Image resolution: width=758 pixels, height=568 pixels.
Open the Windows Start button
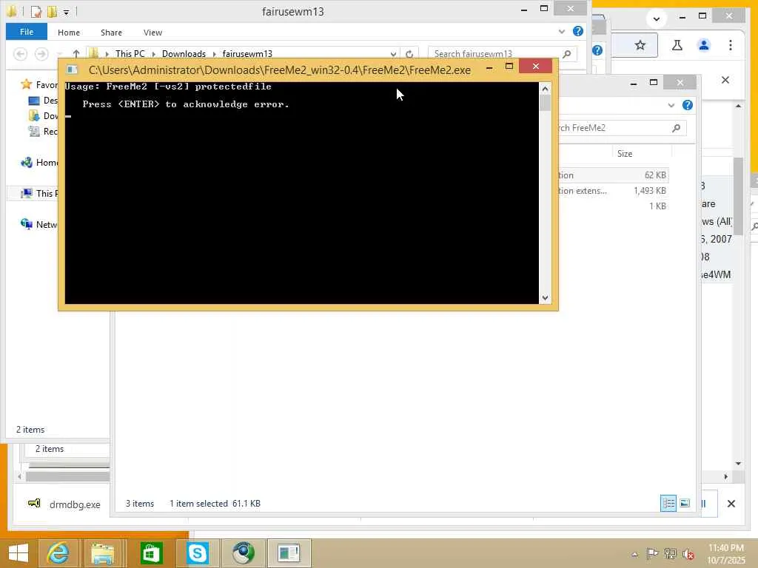(x=19, y=552)
